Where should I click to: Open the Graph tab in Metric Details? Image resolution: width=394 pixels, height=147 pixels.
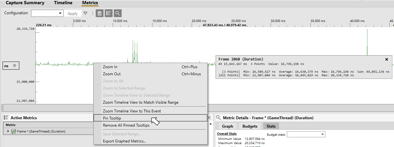click(227, 126)
